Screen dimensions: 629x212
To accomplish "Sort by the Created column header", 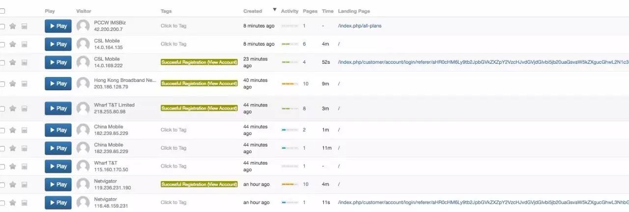I will 253,11.
